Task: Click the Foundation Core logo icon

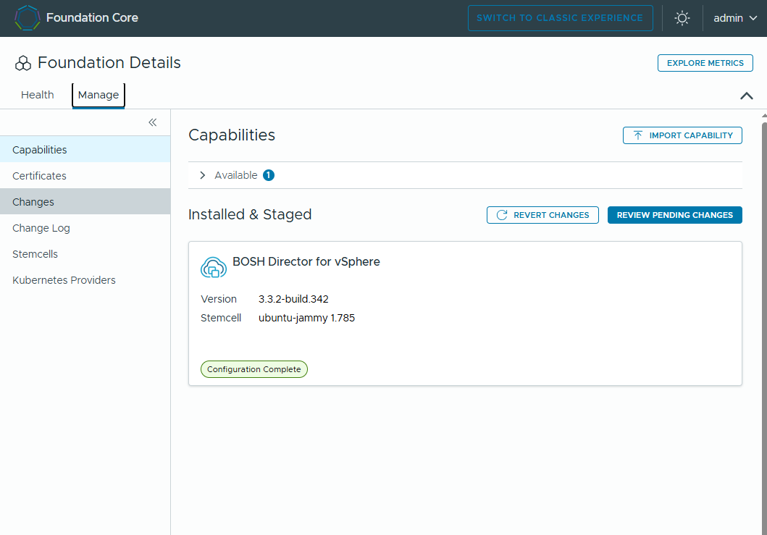Action: 27,18
